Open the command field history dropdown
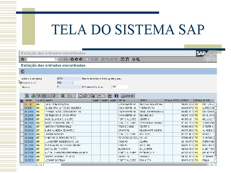This screenshot has height=173, width=231. tap(56, 59)
